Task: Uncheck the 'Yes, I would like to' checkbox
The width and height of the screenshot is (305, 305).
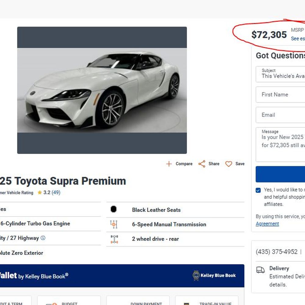Action: pos(258,190)
